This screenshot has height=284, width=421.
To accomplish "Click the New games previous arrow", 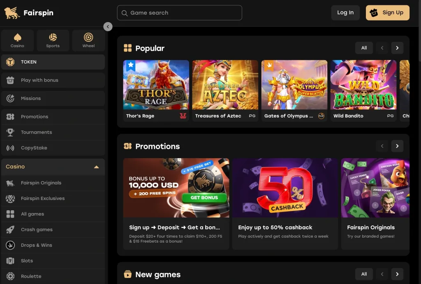I will (x=382, y=274).
